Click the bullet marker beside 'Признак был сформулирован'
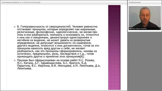 (x=15, y=60)
